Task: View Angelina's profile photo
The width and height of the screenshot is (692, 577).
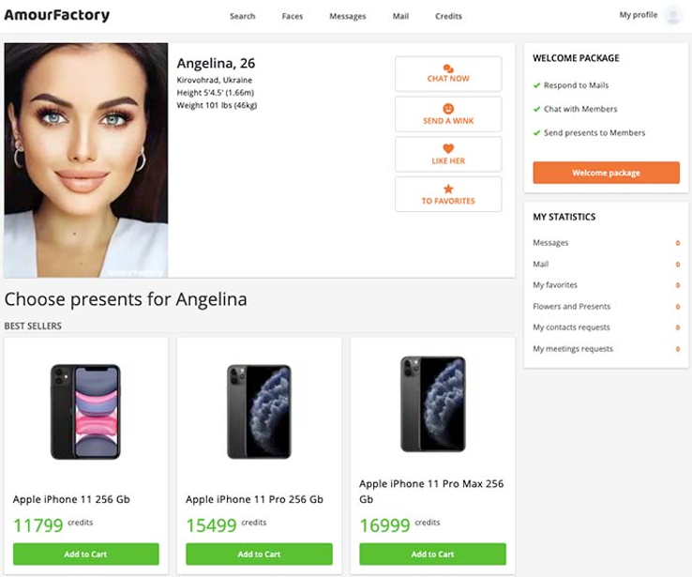Action: (x=86, y=159)
